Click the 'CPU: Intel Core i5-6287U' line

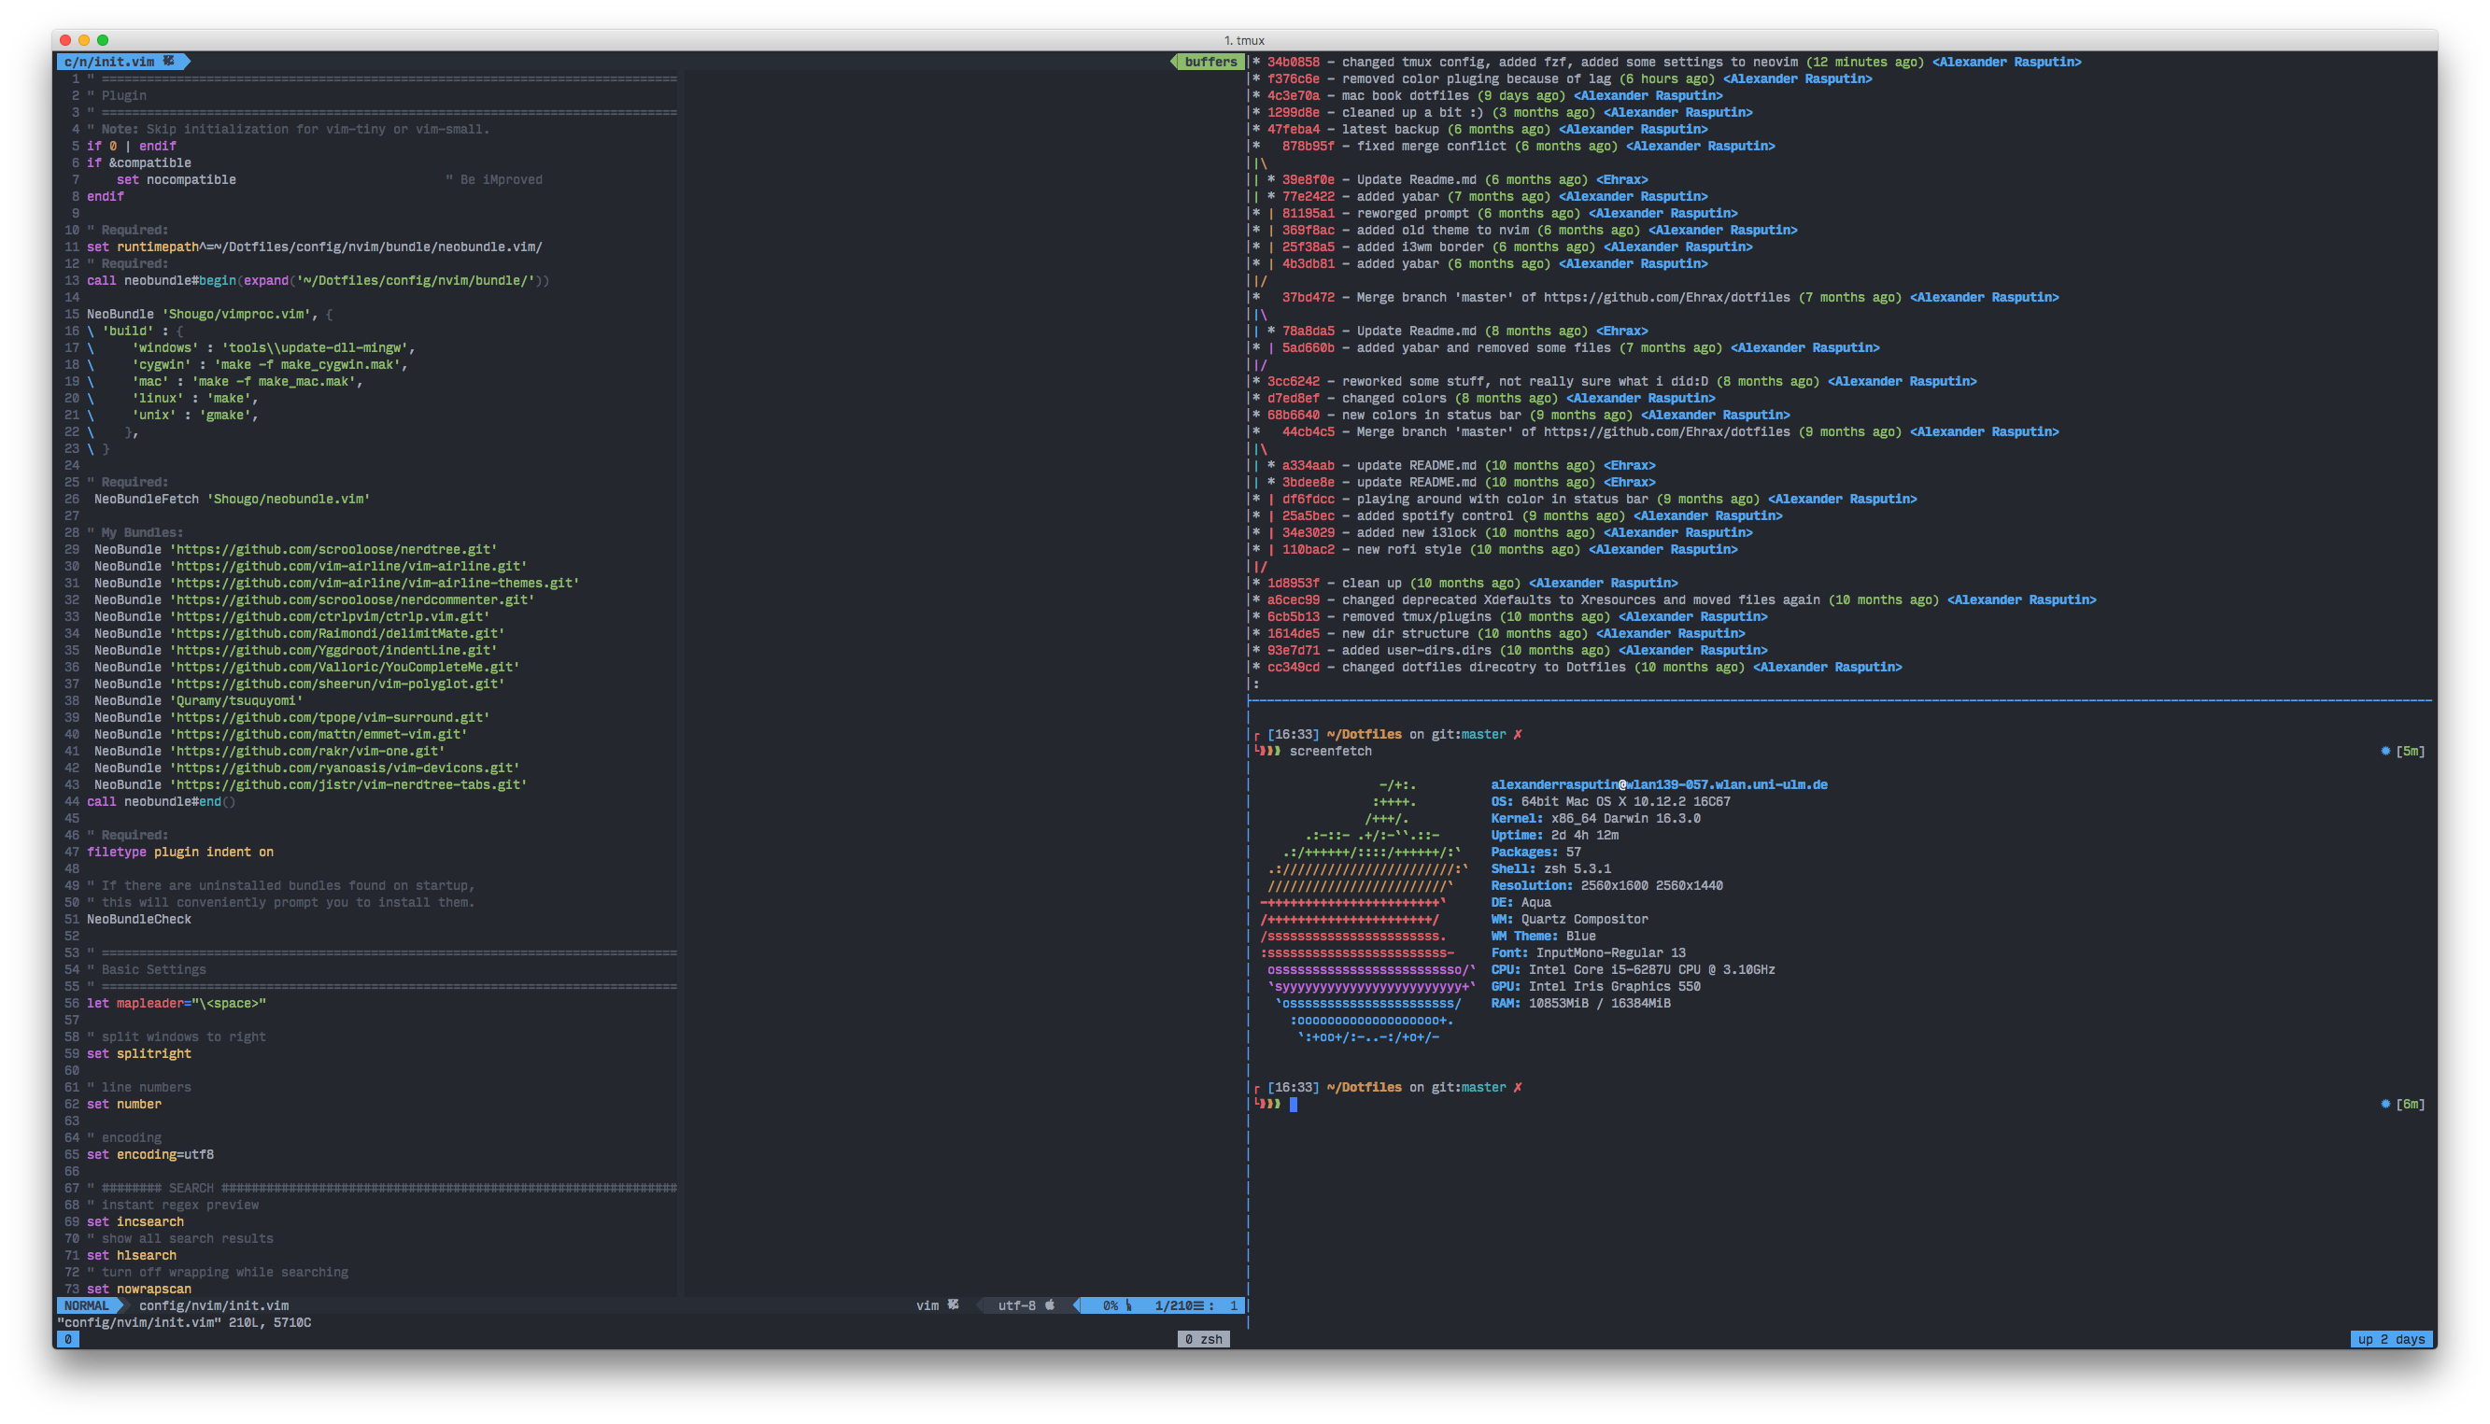[x=1633, y=970]
